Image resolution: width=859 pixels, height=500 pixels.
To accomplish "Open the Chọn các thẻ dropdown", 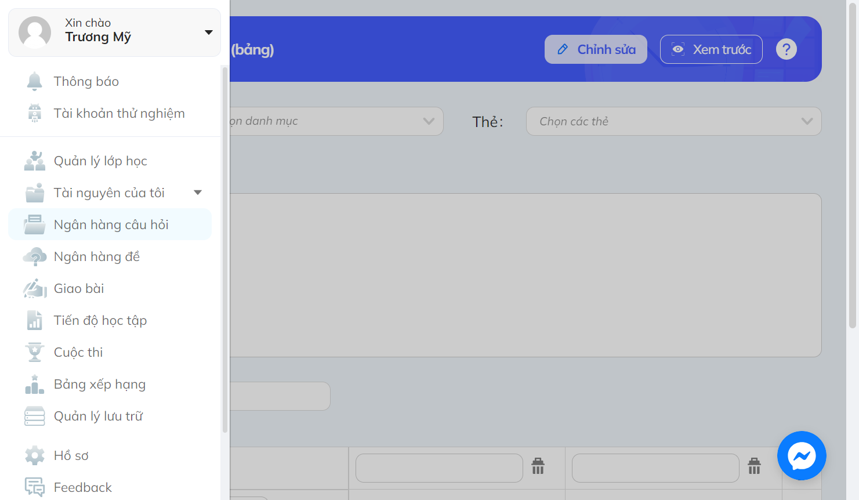I will pyautogui.click(x=673, y=121).
